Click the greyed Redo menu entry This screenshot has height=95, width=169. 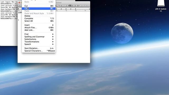[39, 2]
